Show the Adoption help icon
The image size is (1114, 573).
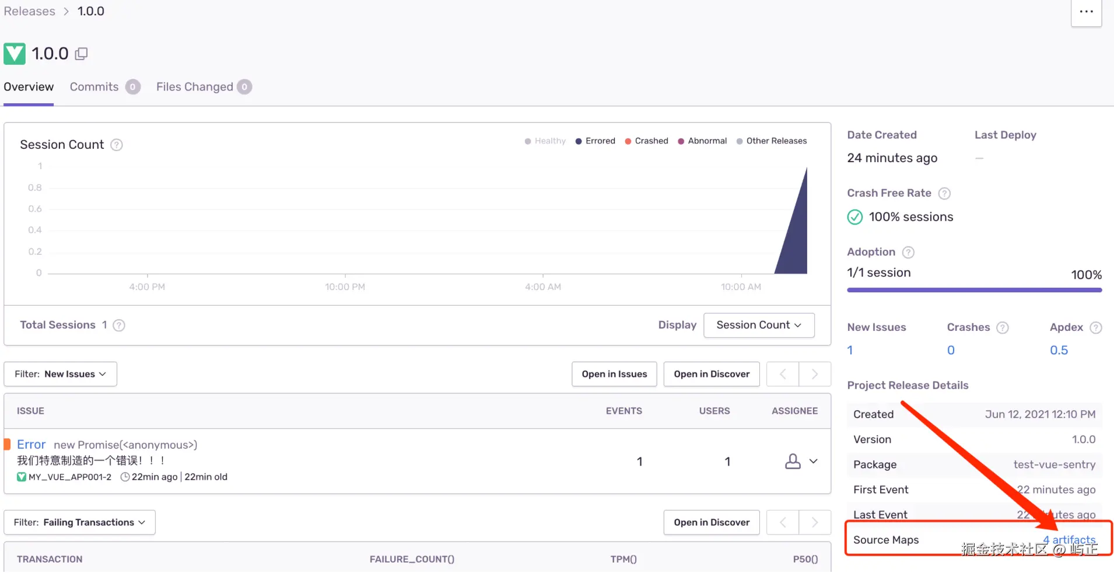coord(908,252)
